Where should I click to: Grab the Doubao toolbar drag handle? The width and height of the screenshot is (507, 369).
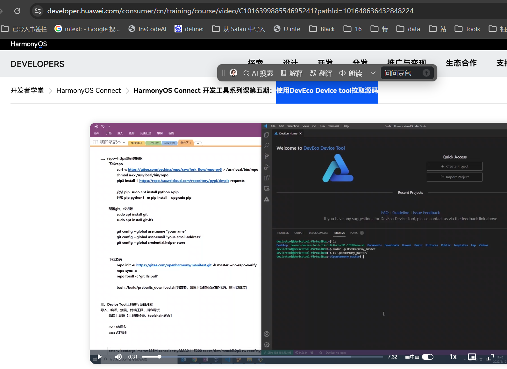coord(223,73)
